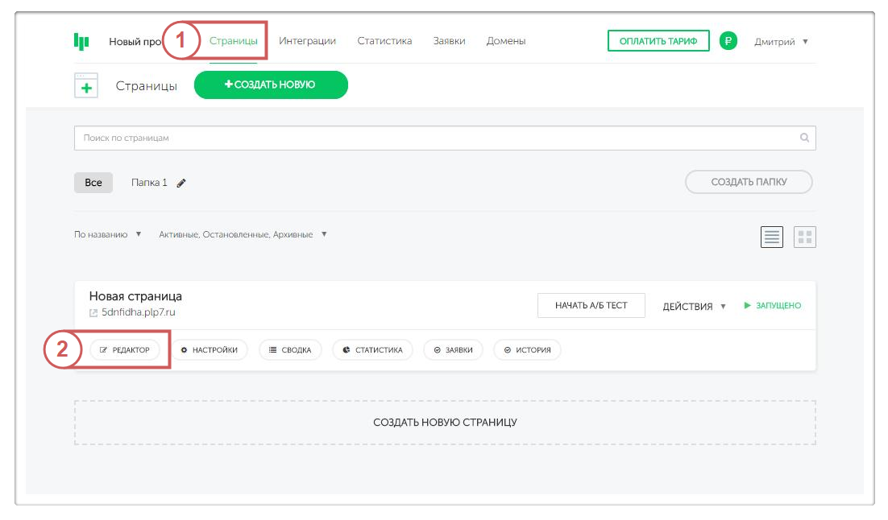Toggle the Запущено page status
888x520 pixels.
[772, 306]
